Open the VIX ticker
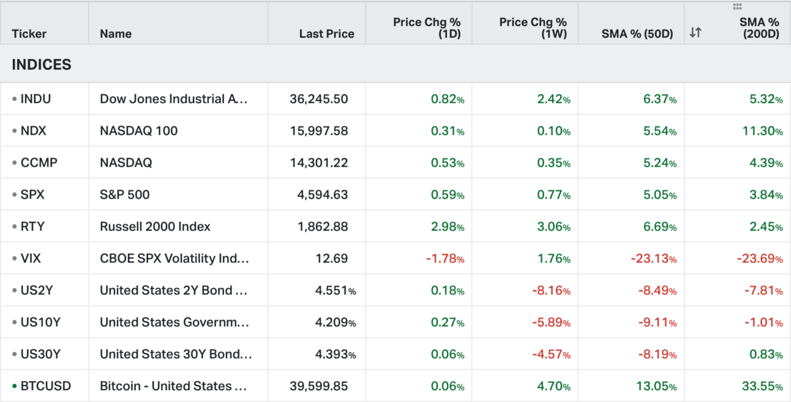 pyautogui.click(x=31, y=258)
